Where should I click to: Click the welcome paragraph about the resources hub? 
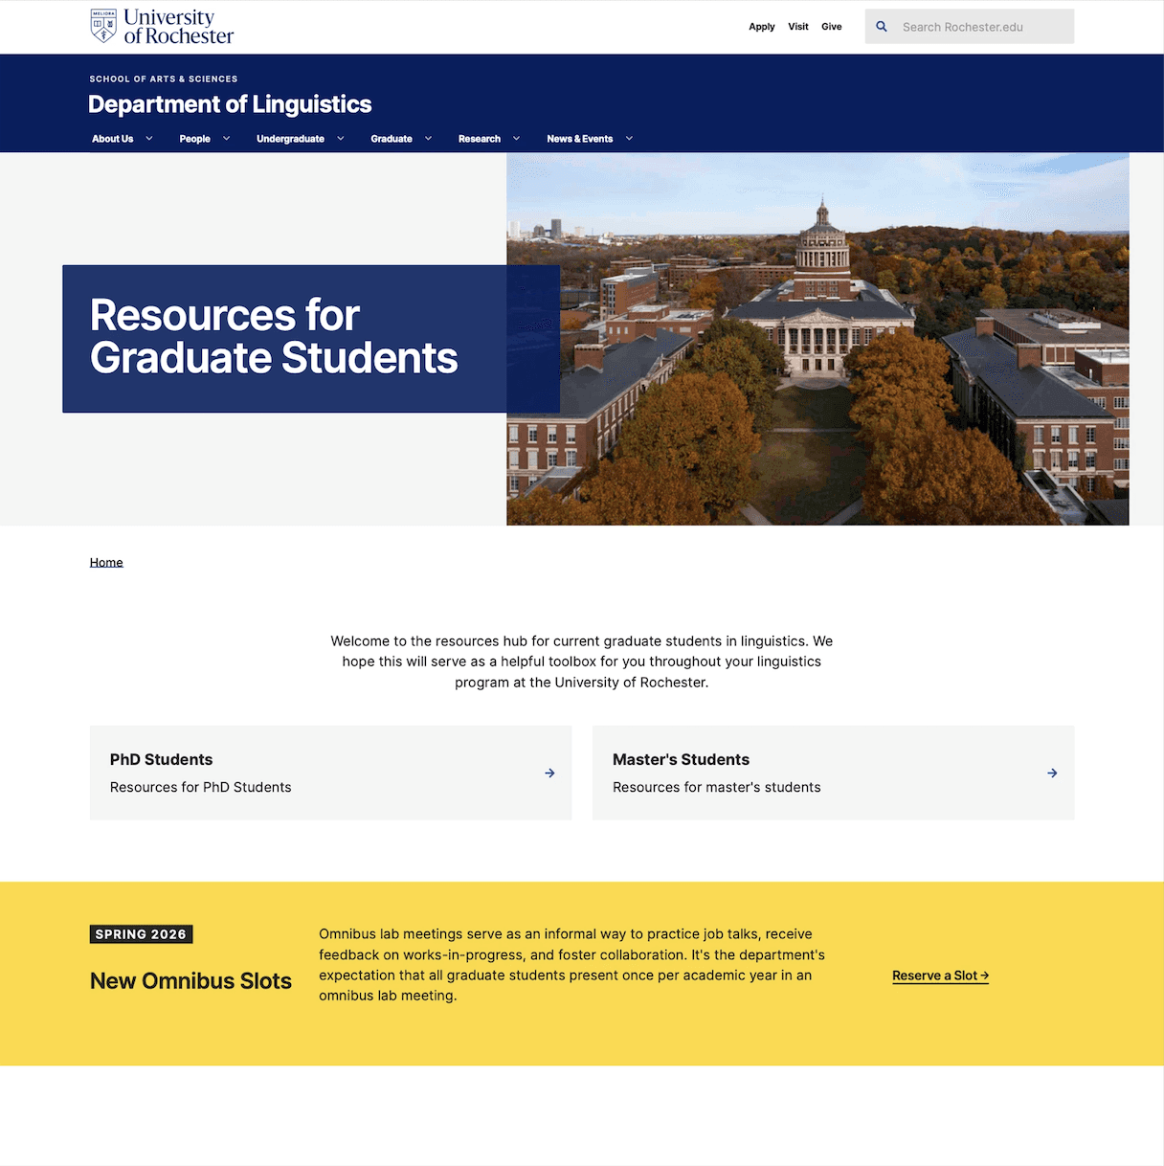(582, 661)
